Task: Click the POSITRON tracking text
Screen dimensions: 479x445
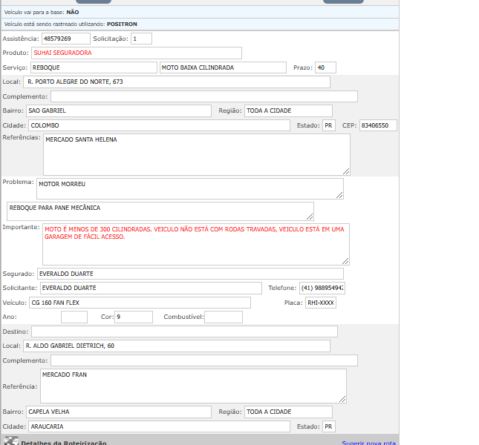Action: [x=122, y=24]
